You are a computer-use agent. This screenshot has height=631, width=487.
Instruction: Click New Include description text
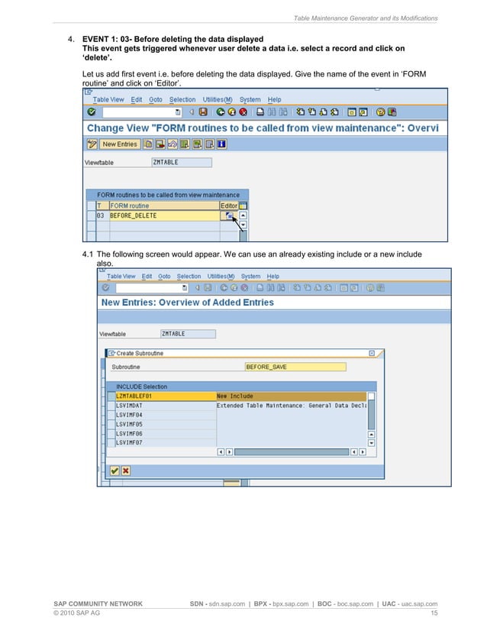tap(235, 396)
